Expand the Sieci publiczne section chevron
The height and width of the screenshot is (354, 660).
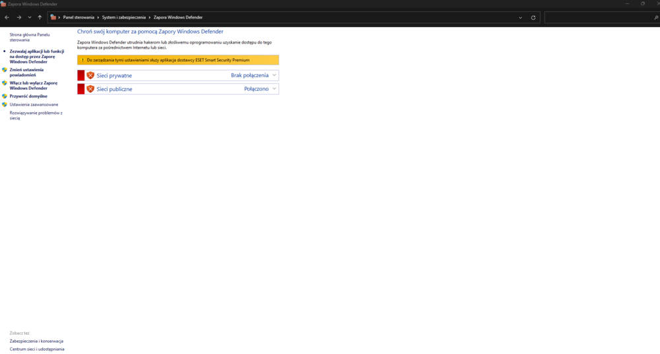point(274,89)
